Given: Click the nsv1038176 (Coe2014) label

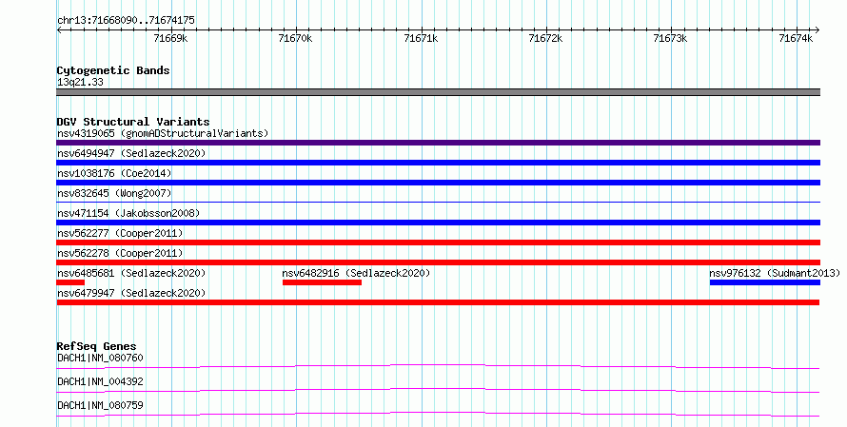Looking at the screenshot, I should point(114,173).
